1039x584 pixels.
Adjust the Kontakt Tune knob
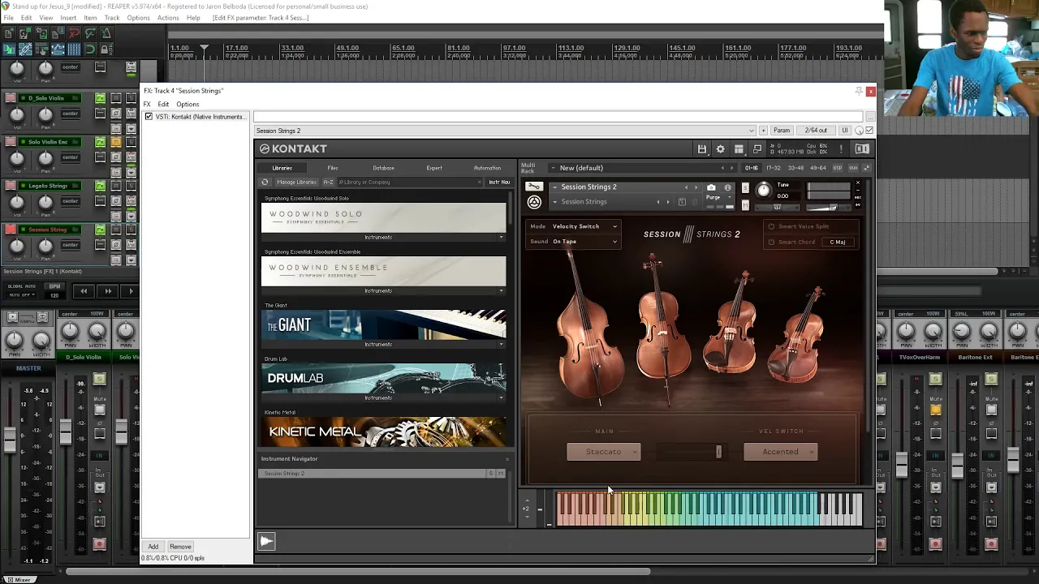pyautogui.click(x=763, y=191)
